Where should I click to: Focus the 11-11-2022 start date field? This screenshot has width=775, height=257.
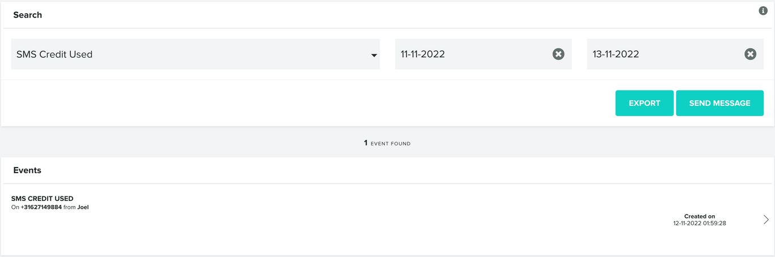[x=471, y=54]
